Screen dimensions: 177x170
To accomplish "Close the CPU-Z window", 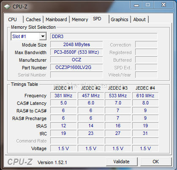I will (163, 5).
